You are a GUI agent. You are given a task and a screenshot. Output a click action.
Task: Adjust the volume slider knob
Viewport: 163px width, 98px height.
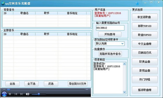[x=39, y=94]
